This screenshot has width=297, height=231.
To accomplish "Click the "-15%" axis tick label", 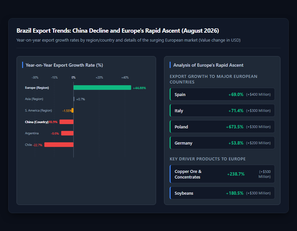I will (54, 78).
